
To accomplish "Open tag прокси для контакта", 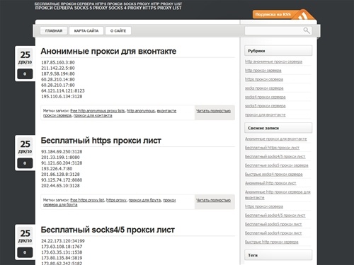I will click(x=93, y=116).
